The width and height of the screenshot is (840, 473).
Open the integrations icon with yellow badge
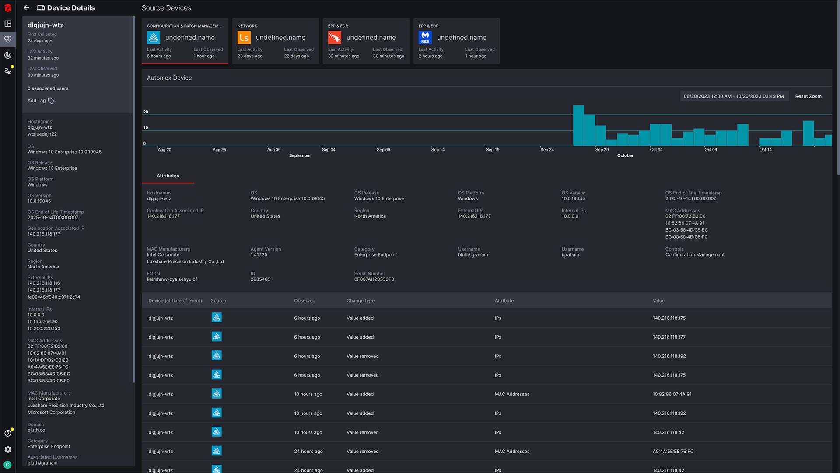tap(8, 71)
